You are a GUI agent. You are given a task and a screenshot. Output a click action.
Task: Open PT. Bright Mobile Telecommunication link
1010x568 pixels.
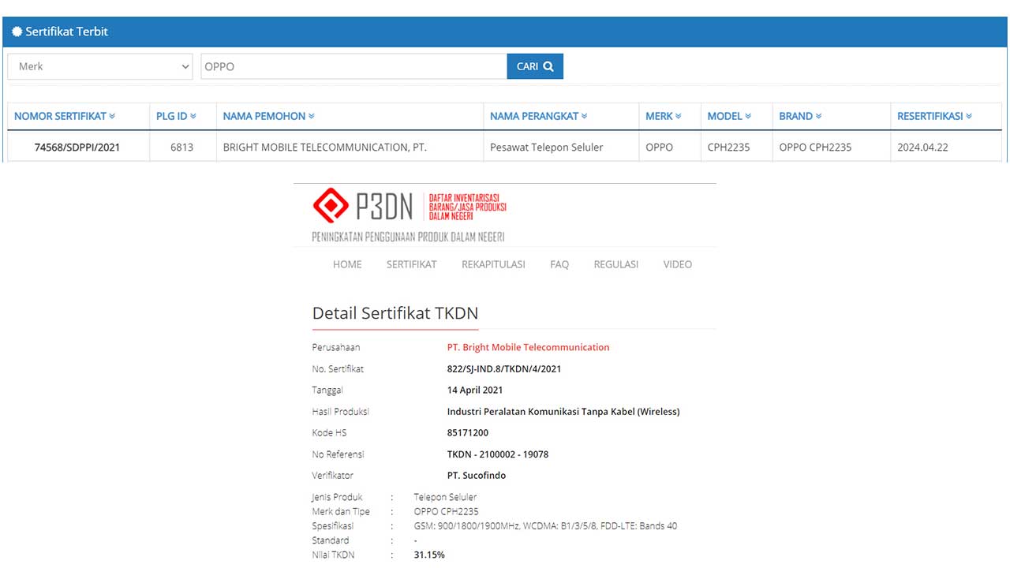coord(528,347)
